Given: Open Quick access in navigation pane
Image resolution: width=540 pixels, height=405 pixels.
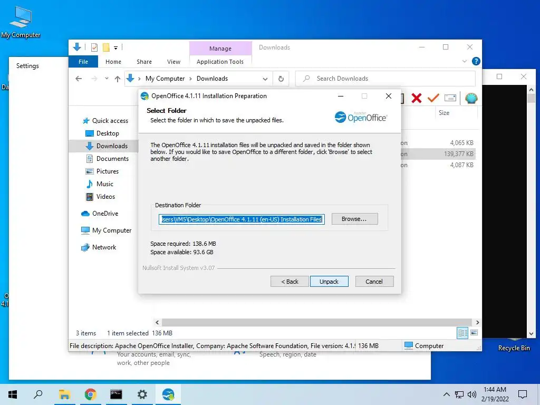Looking at the screenshot, I should (x=105, y=121).
